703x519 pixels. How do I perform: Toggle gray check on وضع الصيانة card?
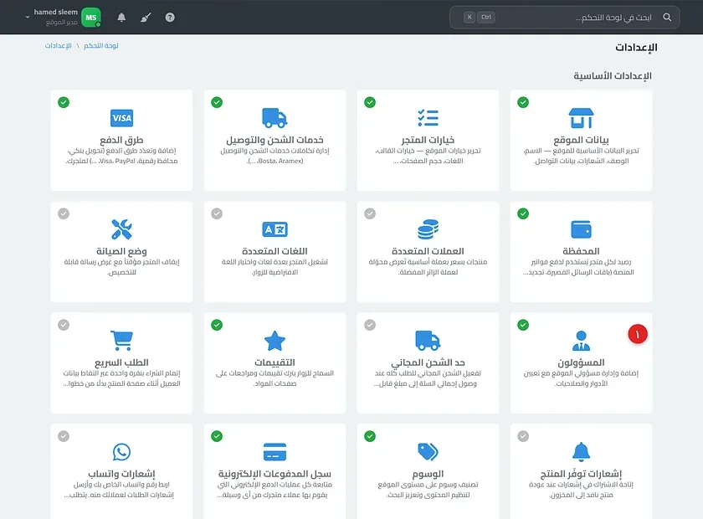(x=64, y=213)
